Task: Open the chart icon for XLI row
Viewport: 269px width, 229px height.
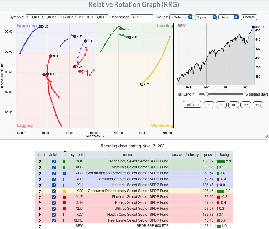Action: pyautogui.click(x=41, y=185)
